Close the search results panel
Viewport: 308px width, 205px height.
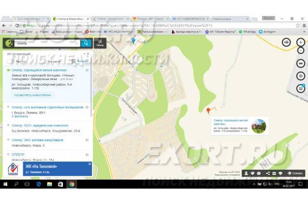click(88, 54)
